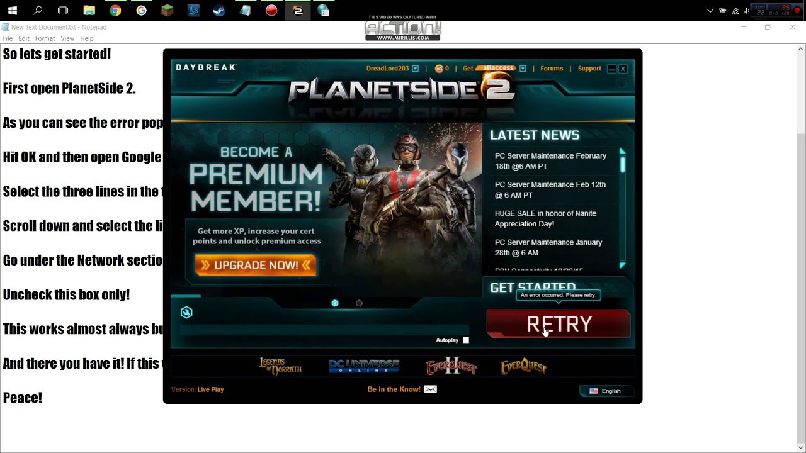
Task: Open EverQuest logo
Action: [x=524, y=367]
